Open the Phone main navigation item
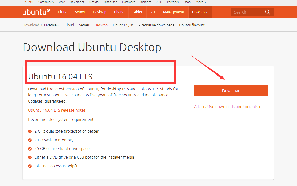This screenshot has height=186, width=297. 119,12
